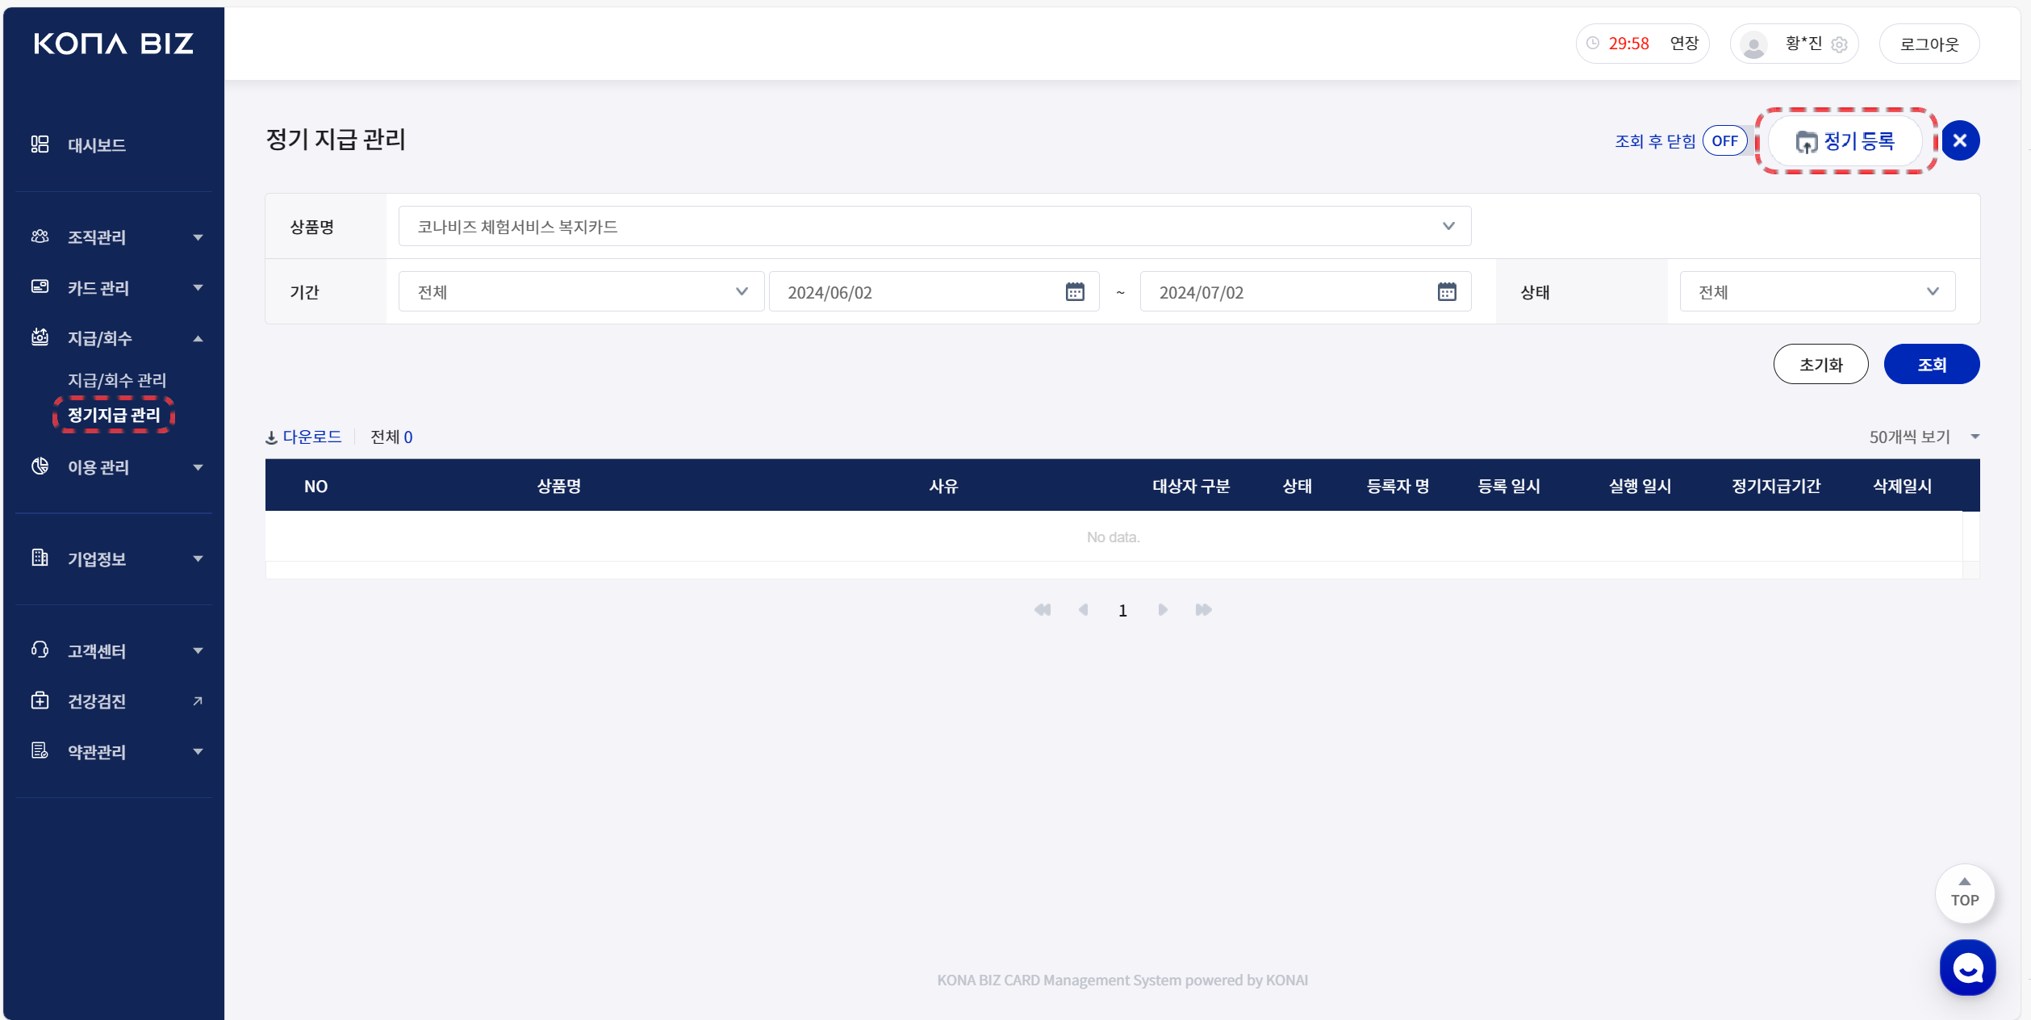Open the 상품명 product dropdown
This screenshot has height=1020, width=2031.
click(934, 227)
